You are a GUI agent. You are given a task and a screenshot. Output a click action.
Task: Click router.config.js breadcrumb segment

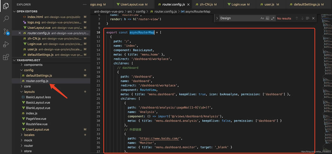(x=166, y=11)
